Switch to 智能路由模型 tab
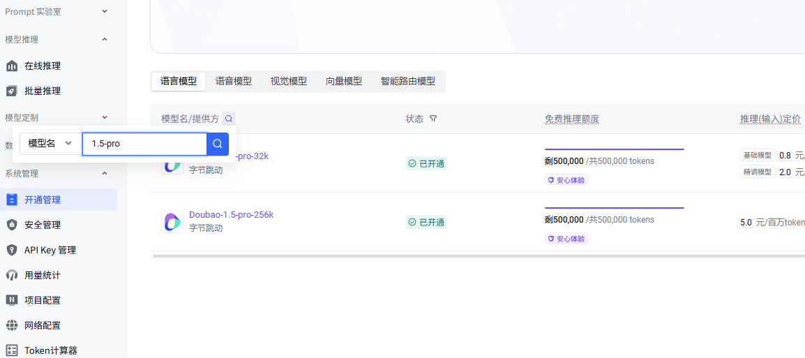The width and height of the screenshot is (805, 358). tap(408, 81)
